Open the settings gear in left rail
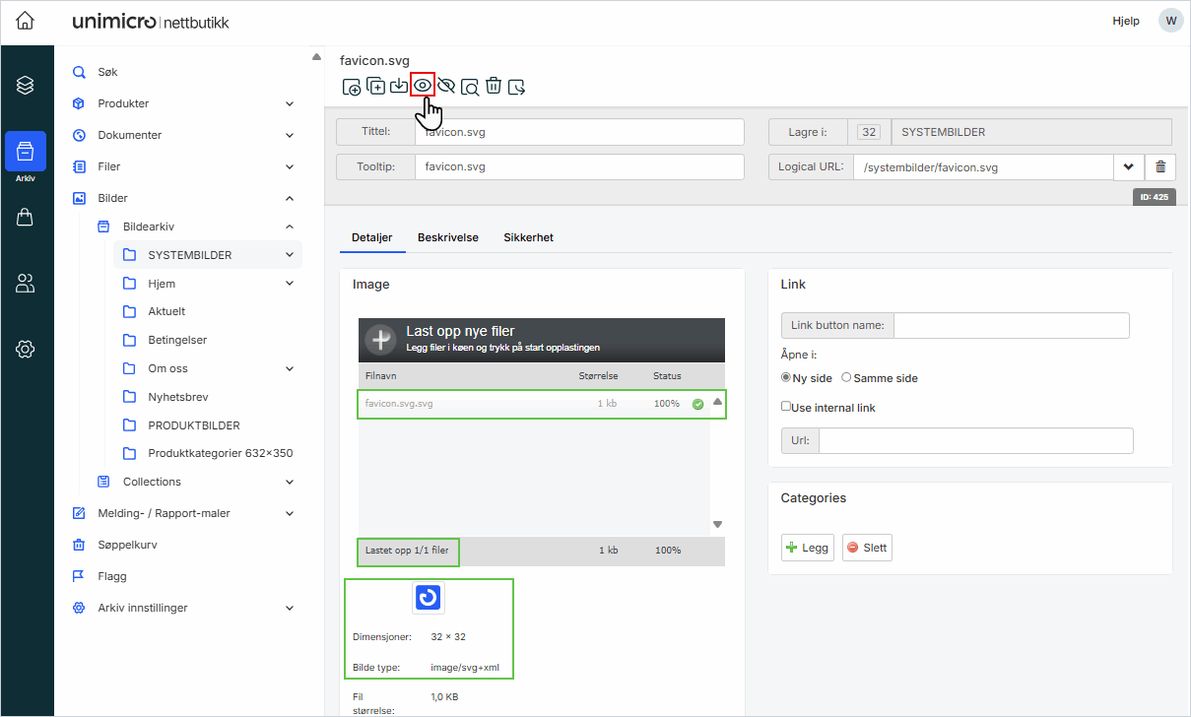This screenshot has width=1191, height=717. 26,349
